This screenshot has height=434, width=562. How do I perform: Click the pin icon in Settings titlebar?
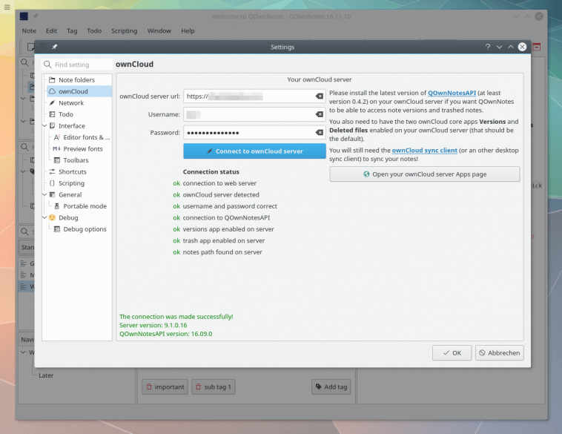tap(54, 47)
